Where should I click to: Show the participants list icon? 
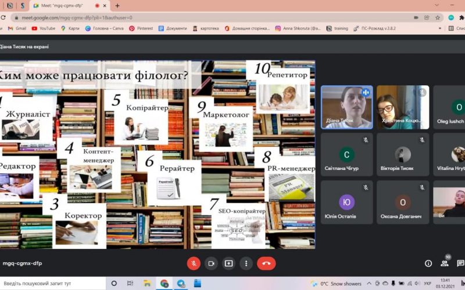coord(445,263)
